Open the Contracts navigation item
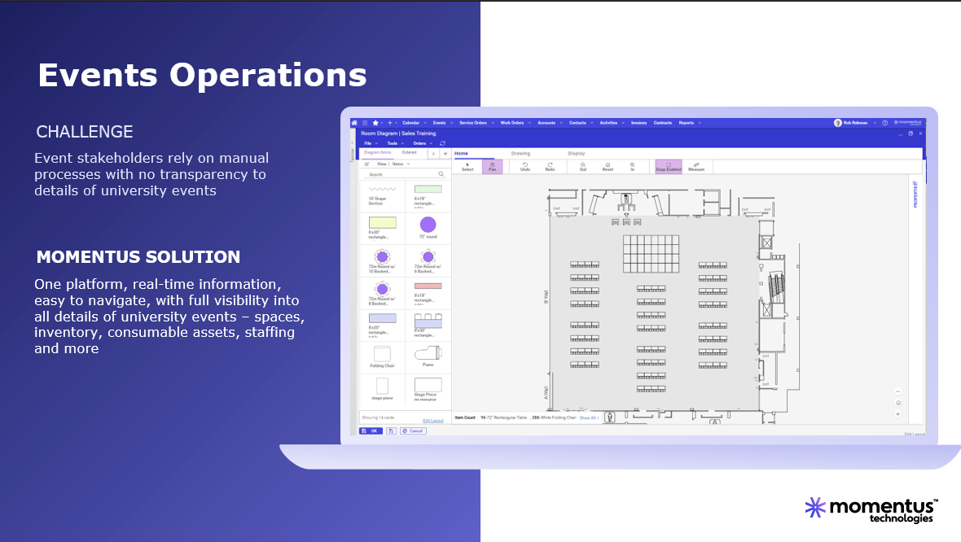This screenshot has width=961, height=542. [x=663, y=123]
